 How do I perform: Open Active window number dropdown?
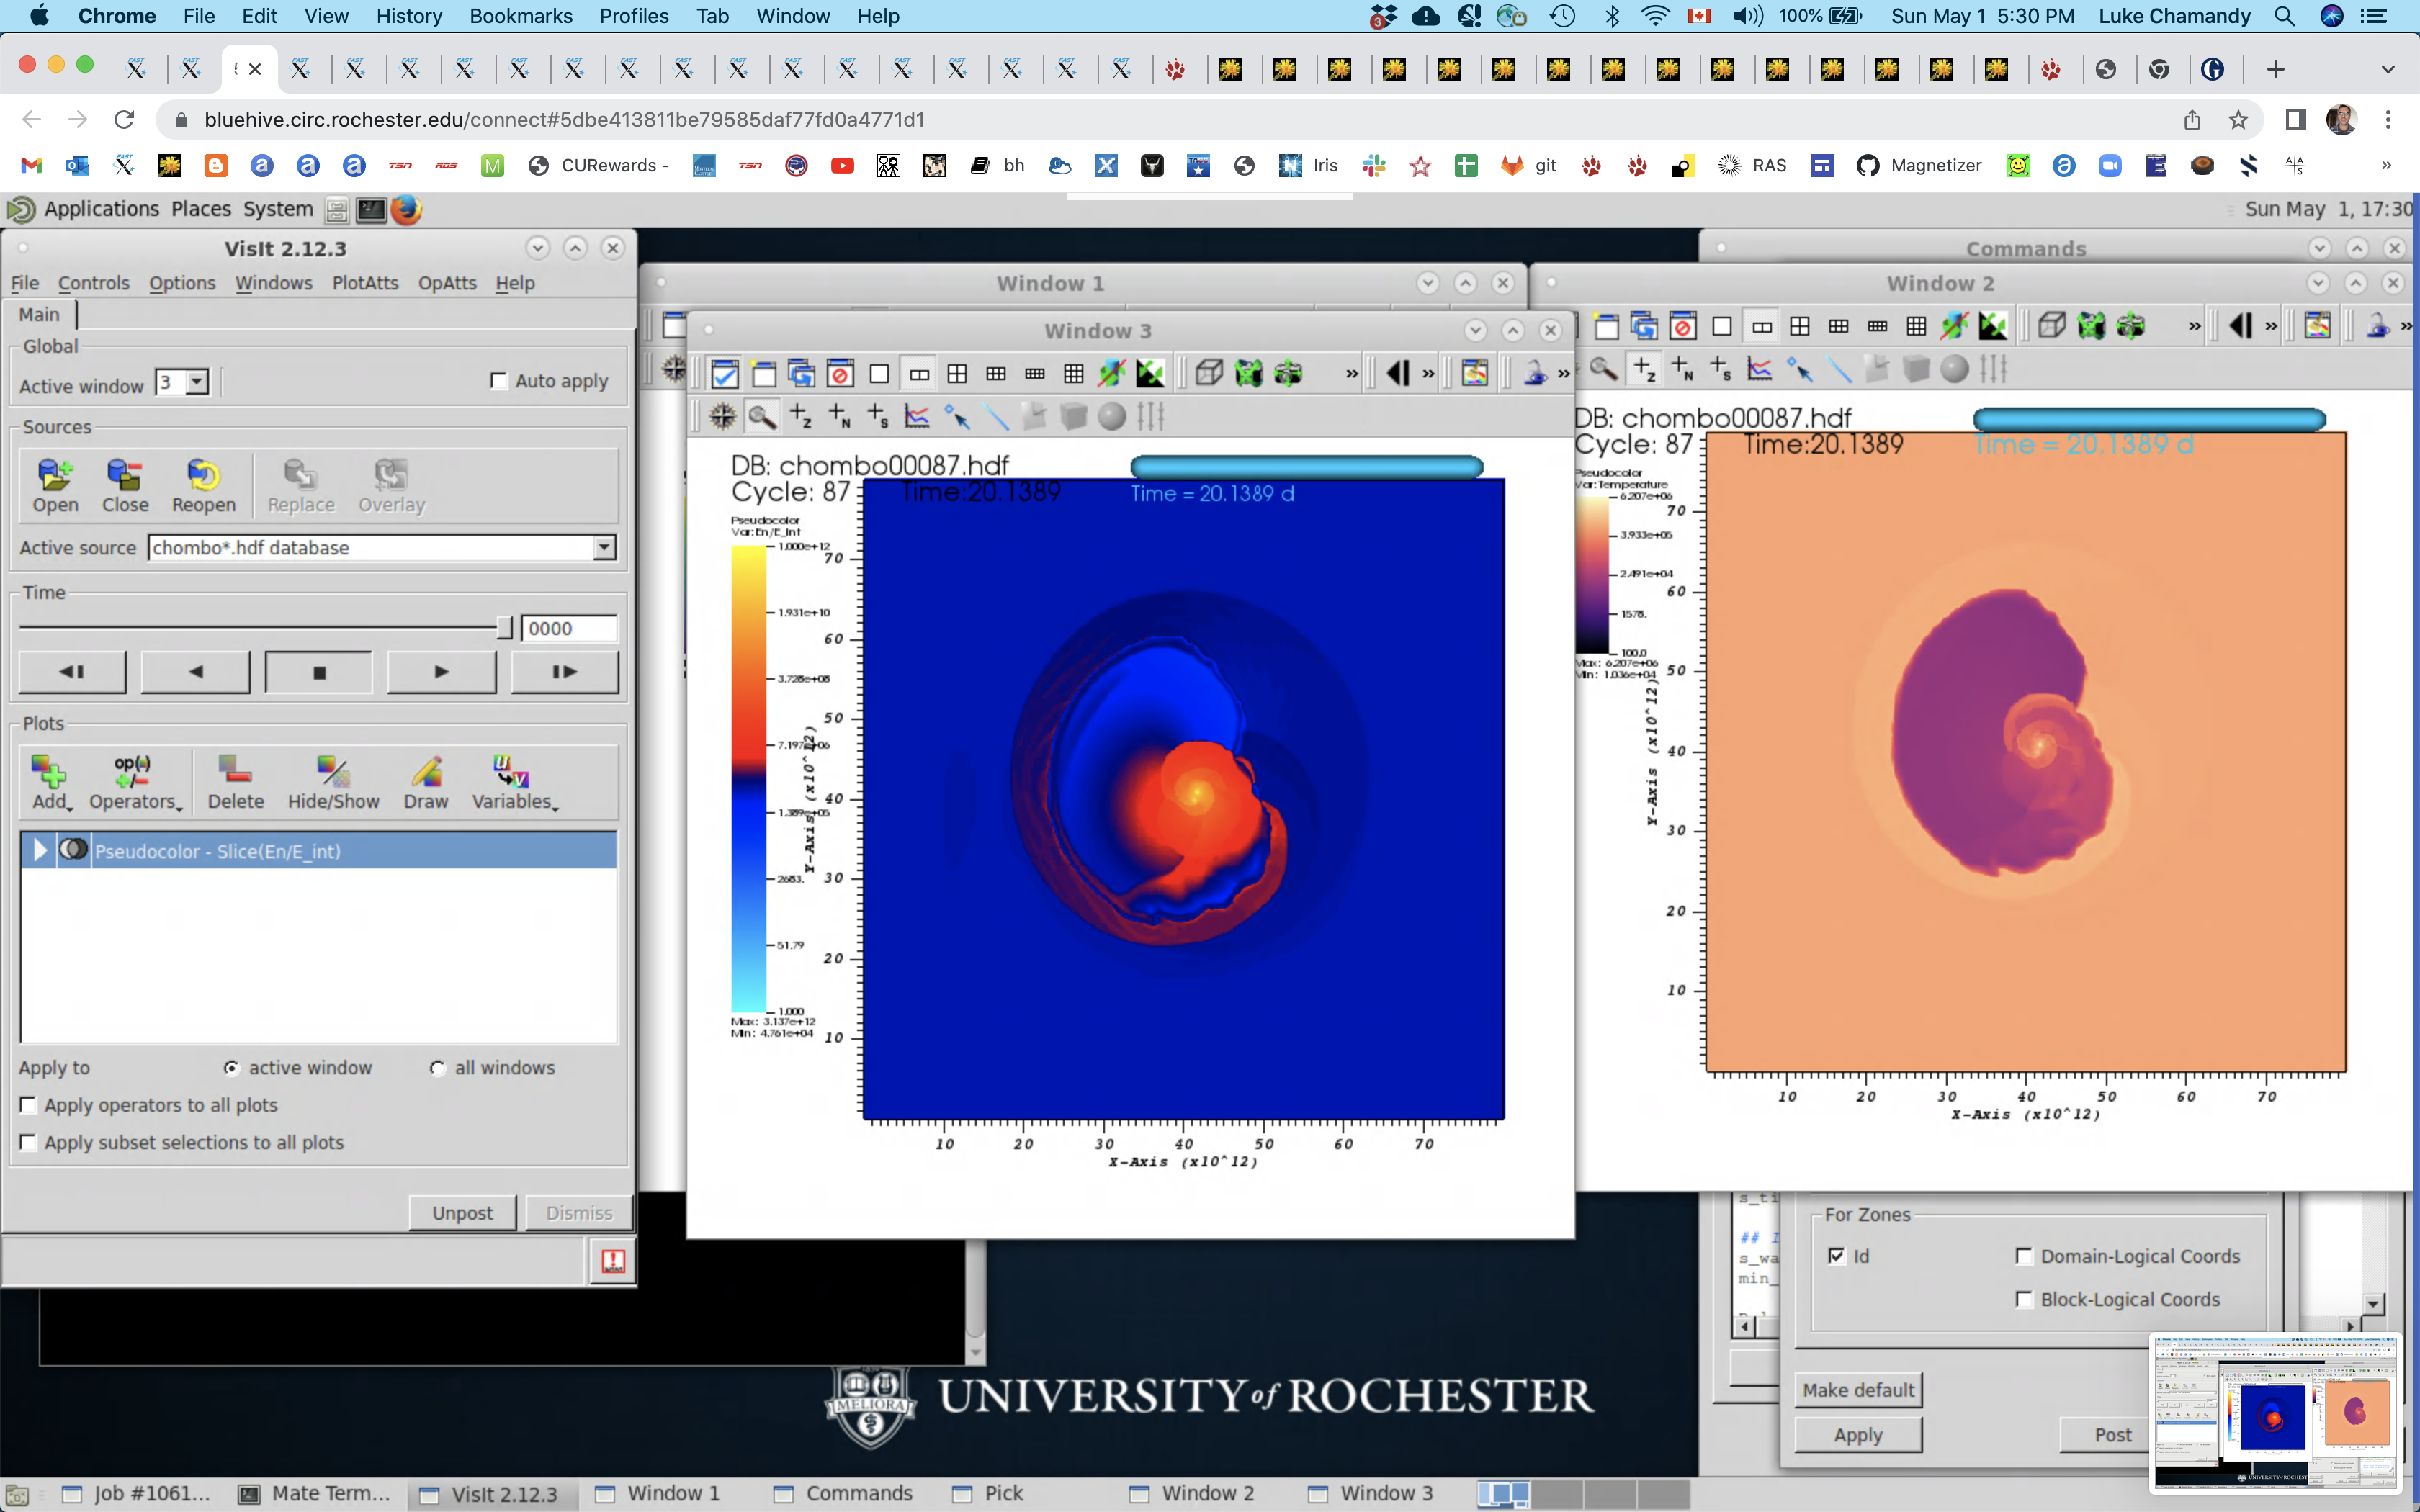[197, 382]
